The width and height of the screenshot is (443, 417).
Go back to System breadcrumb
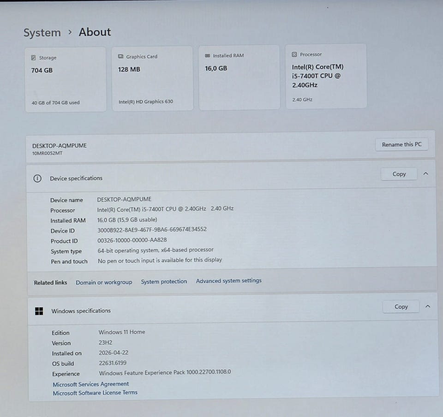42,32
